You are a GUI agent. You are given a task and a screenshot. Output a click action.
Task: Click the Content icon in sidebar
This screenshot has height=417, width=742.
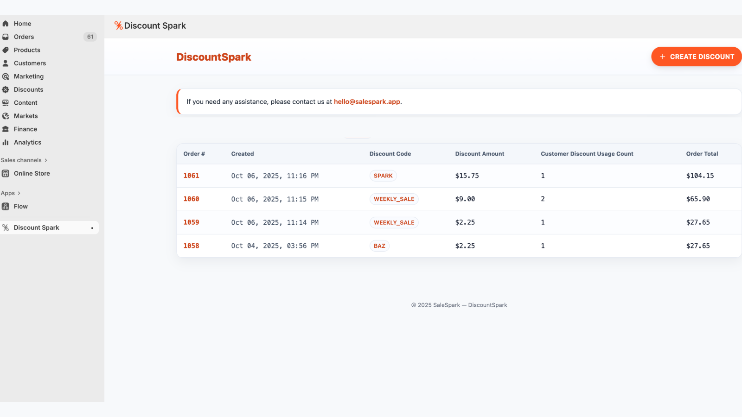tap(6, 103)
